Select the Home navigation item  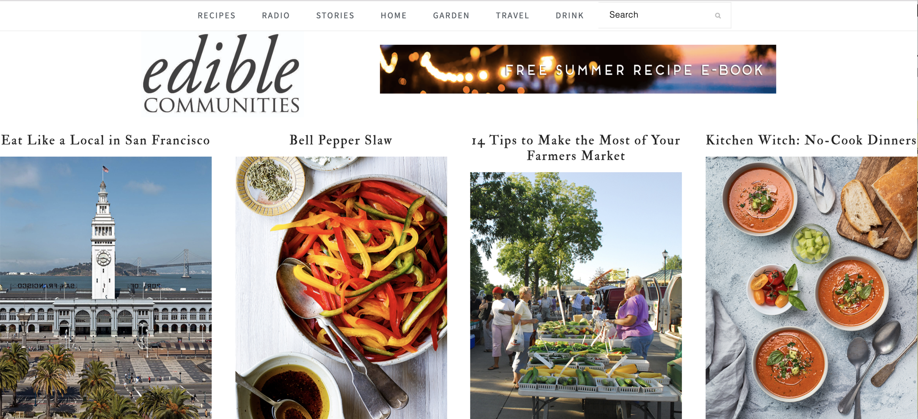(x=394, y=15)
